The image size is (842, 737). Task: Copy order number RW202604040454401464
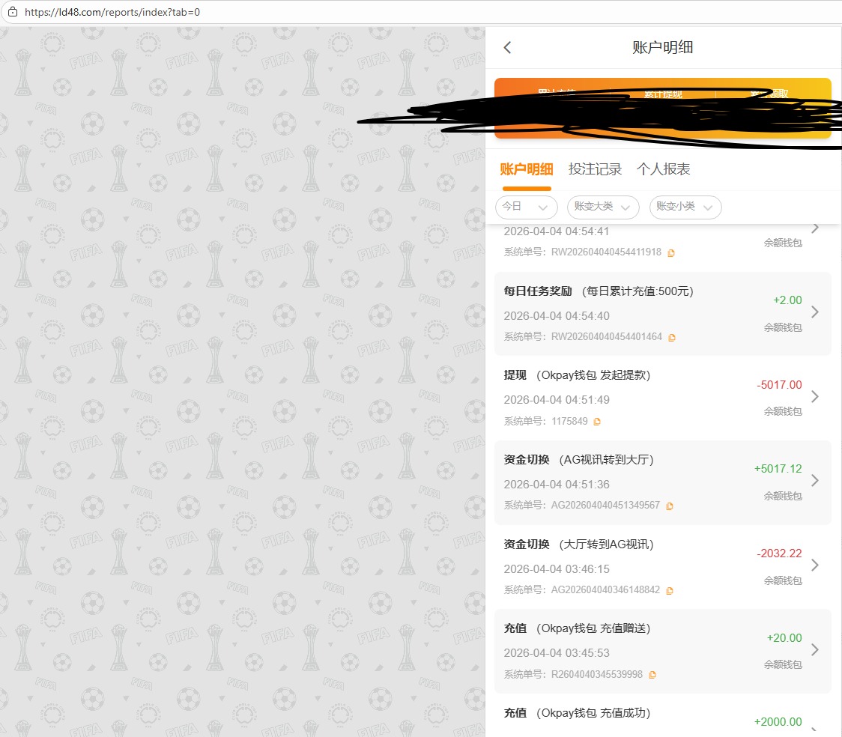pyautogui.click(x=672, y=338)
